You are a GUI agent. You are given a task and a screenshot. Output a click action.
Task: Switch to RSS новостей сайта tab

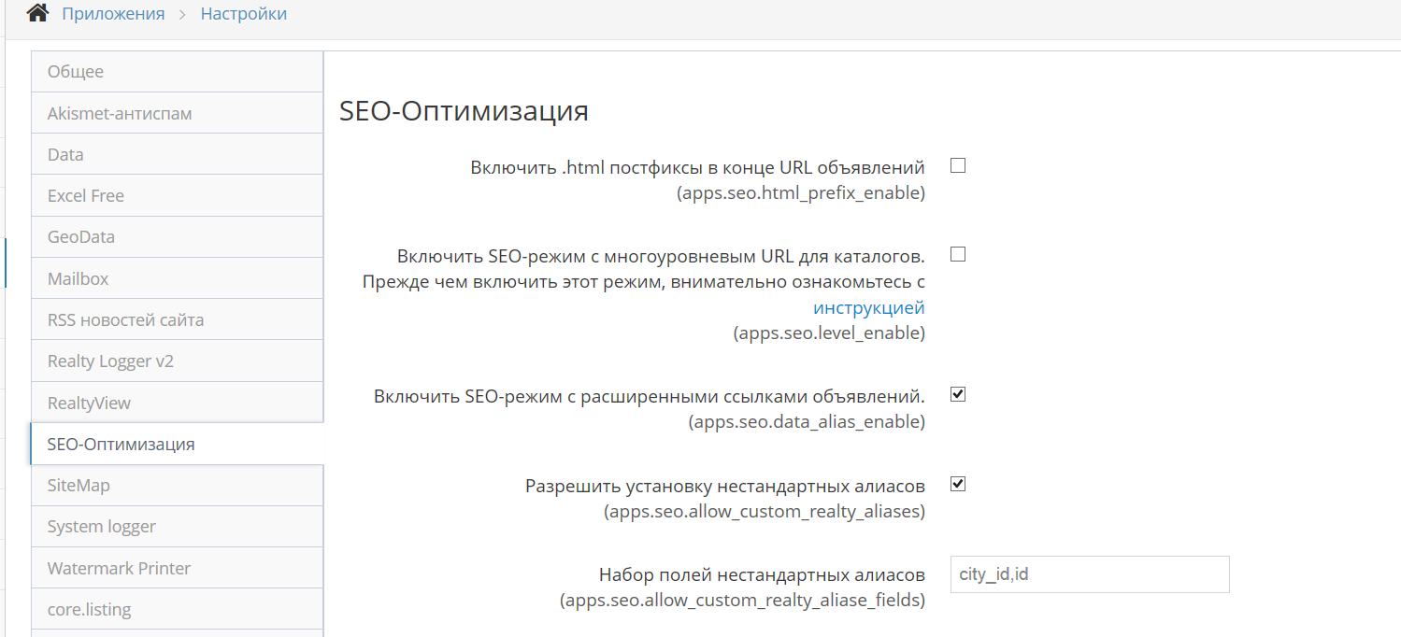pyautogui.click(x=178, y=319)
